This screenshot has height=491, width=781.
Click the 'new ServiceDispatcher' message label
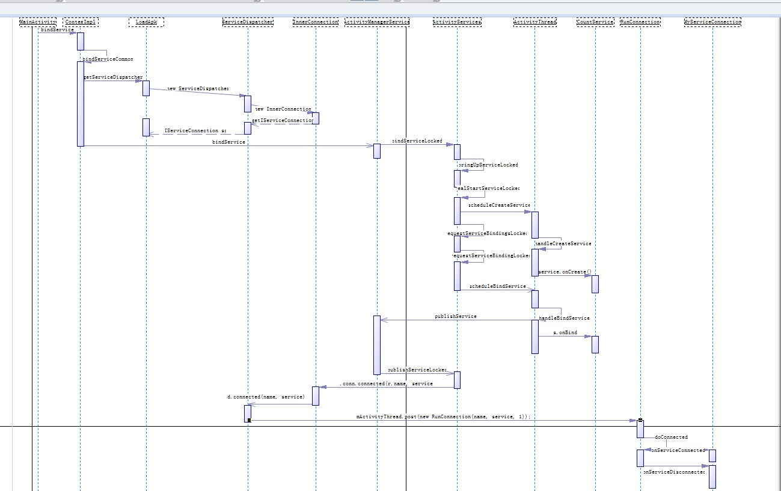198,88
